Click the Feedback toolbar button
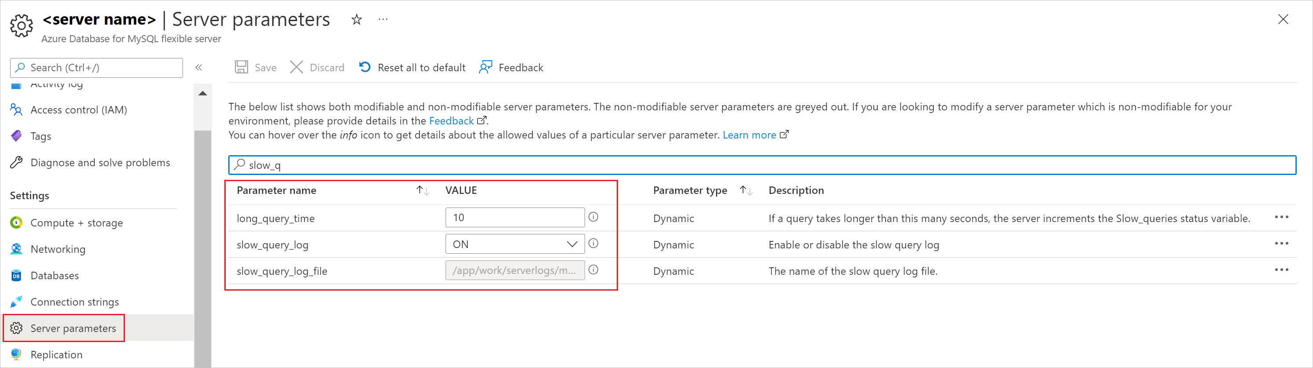The width and height of the screenshot is (1313, 368). pyautogui.click(x=511, y=67)
